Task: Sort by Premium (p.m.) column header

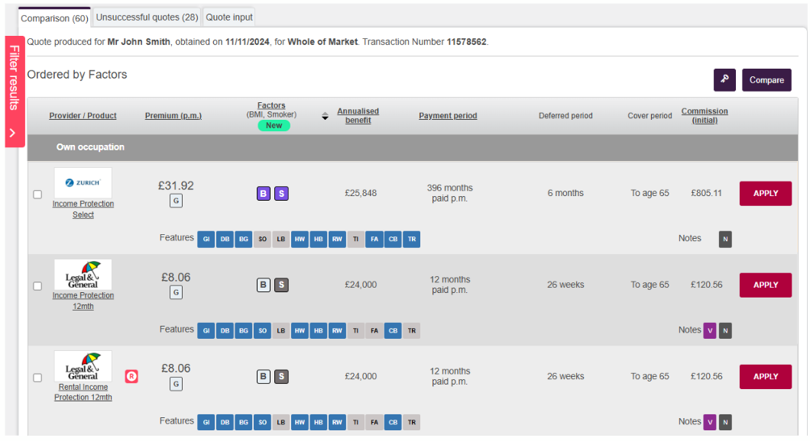Action: [173, 116]
